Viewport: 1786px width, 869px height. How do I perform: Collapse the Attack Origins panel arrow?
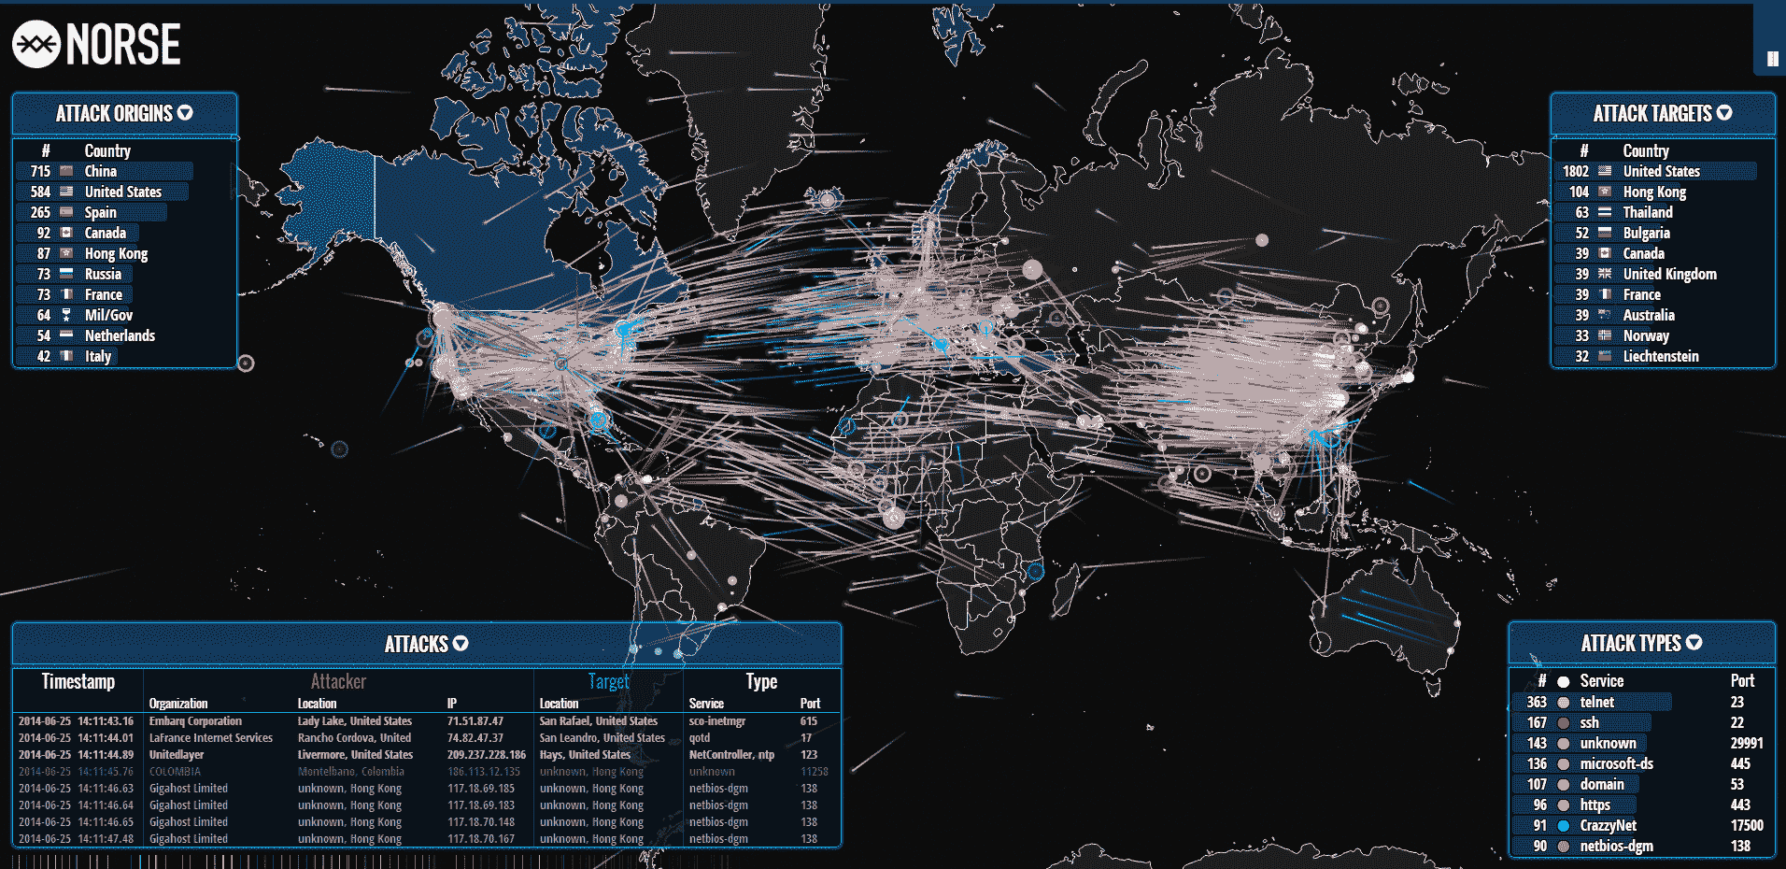(x=185, y=113)
